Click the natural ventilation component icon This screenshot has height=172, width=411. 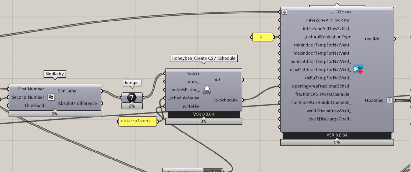pyautogui.click(x=358, y=69)
